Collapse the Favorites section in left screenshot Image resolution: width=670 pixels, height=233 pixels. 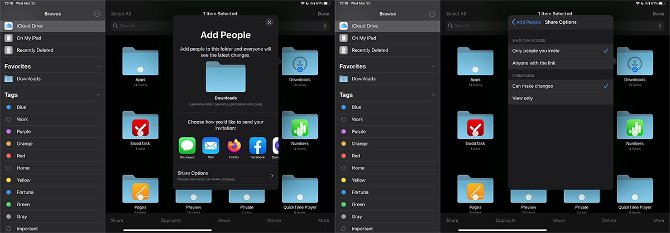point(98,67)
